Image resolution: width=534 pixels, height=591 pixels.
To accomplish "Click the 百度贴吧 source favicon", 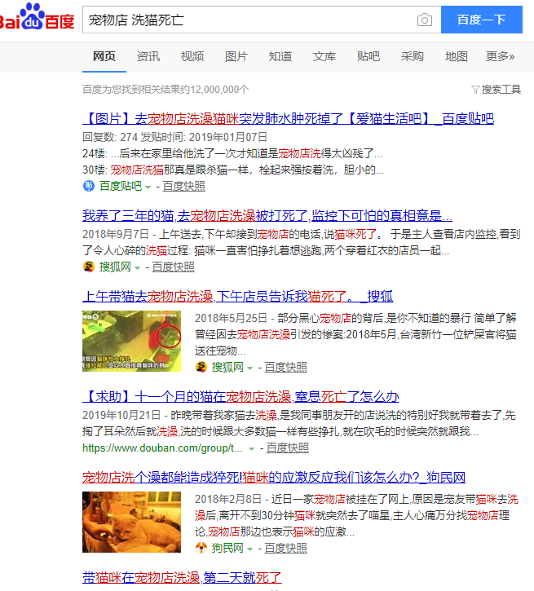I will [89, 186].
